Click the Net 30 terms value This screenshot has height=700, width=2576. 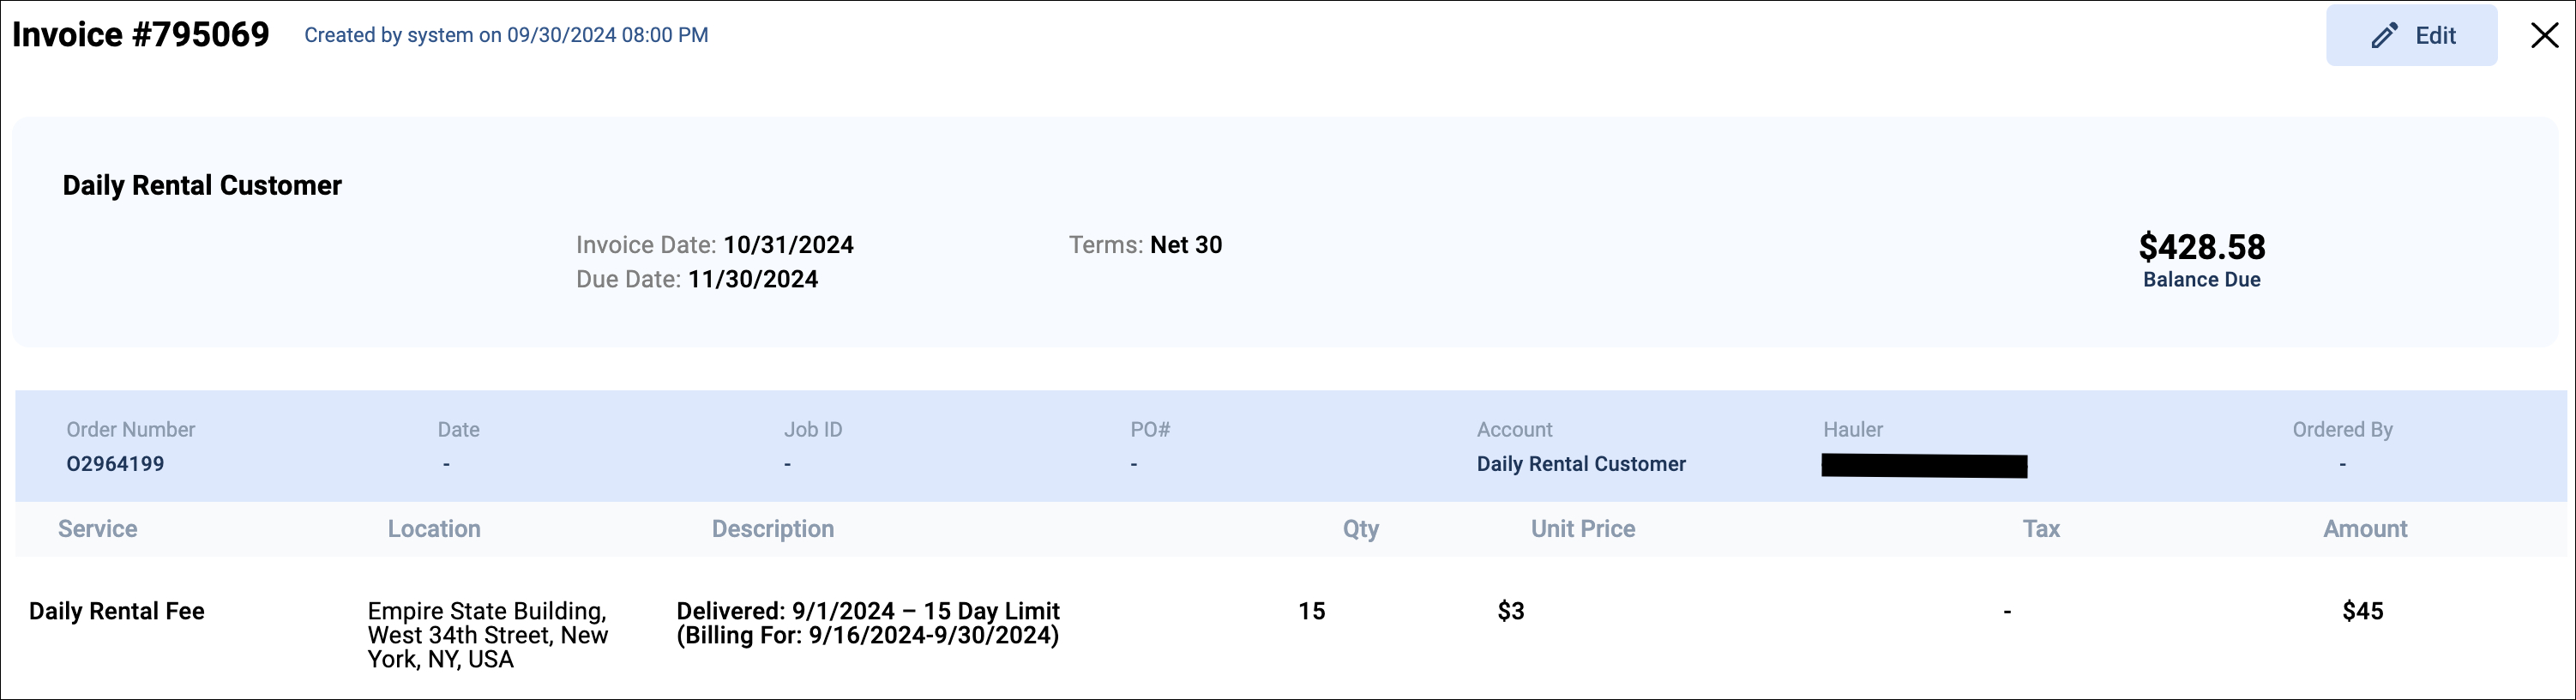click(1186, 245)
